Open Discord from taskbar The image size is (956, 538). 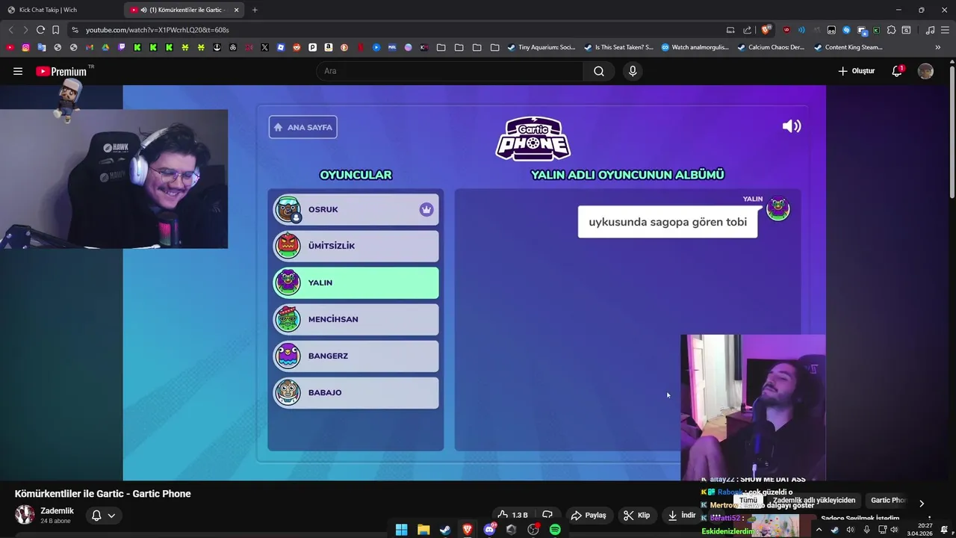[489, 530]
